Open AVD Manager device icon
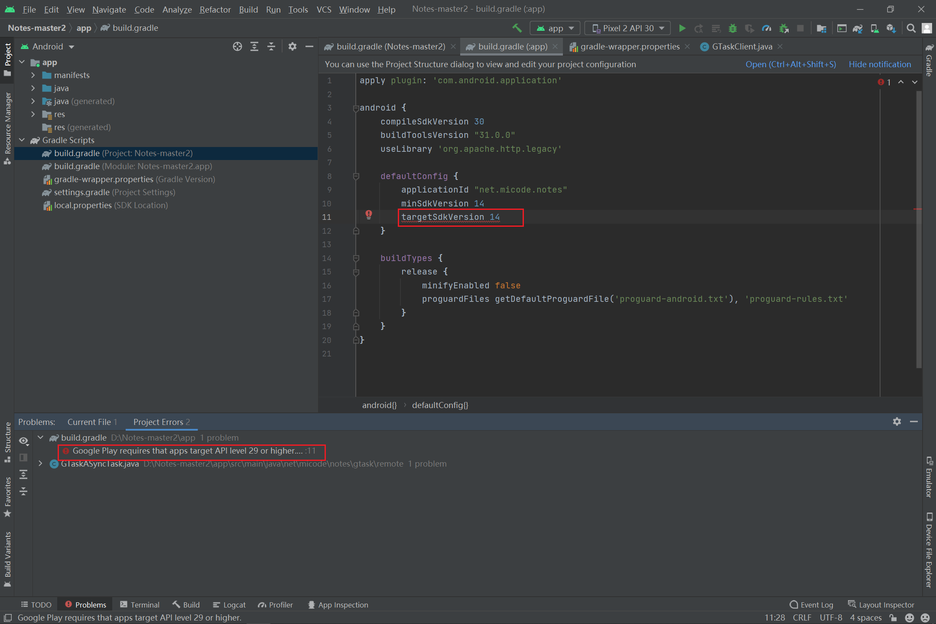The width and height of the screenshot is (936, 624). (x=874, y=28)
